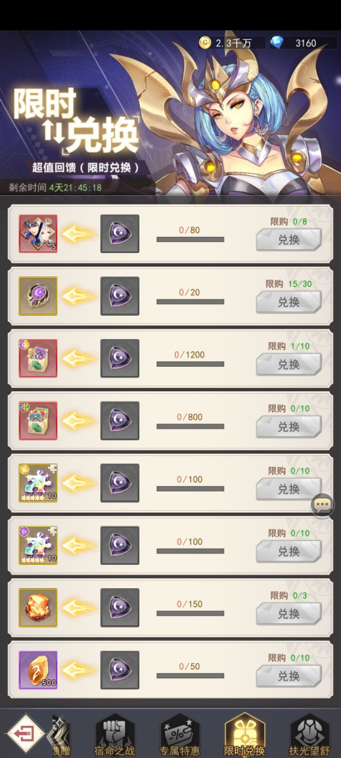Select the orange crystal ore reward icon
341x758 pixels.
[x=38, y=608]
